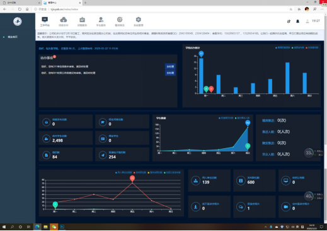Toggle the yellow legend series in bottom line chart

[155, 172]
